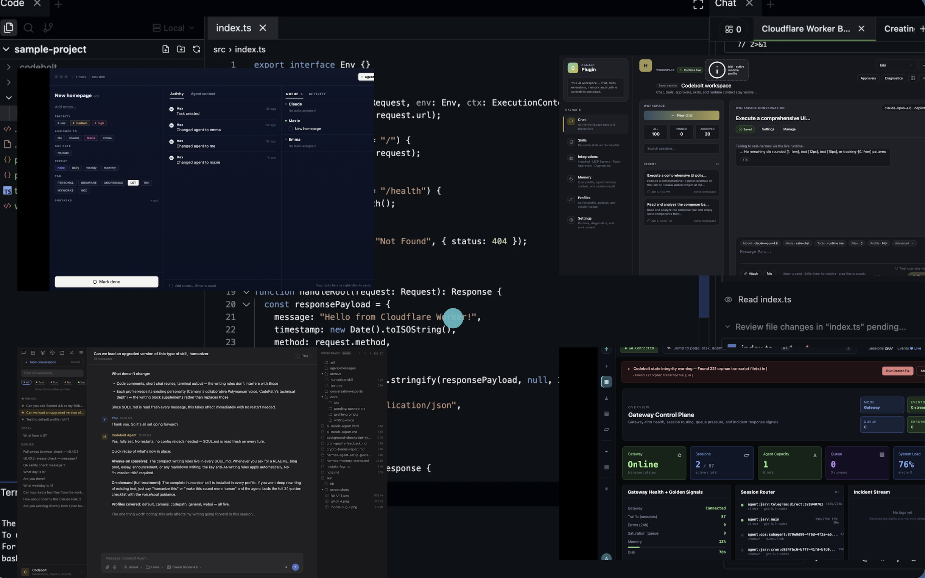Click the new file icon beside sample-project
Image resolution: width=925 pixels, height=578 pixels.
coord(165,49)
